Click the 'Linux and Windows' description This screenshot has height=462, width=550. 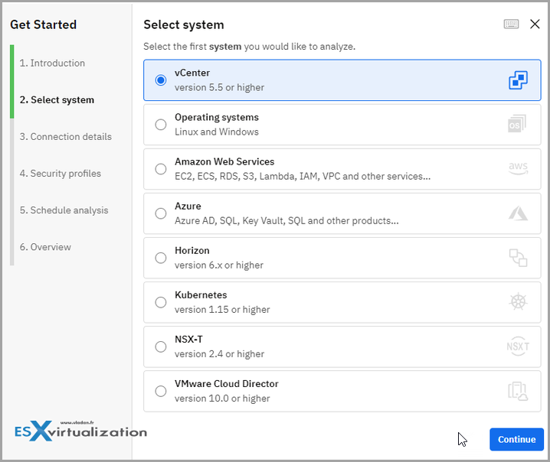(x=217, y=132)
